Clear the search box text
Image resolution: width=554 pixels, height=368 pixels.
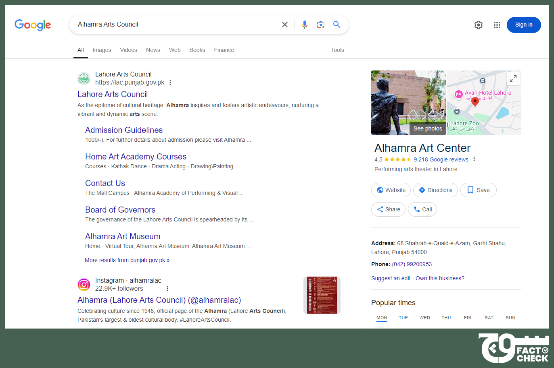pos(285,25)
